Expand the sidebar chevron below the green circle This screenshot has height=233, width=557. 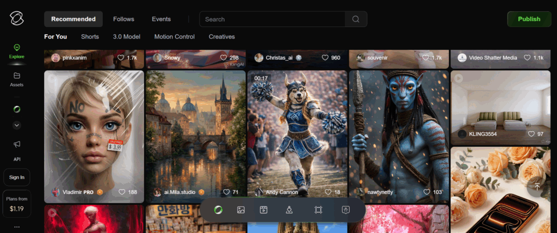point(17,125)
